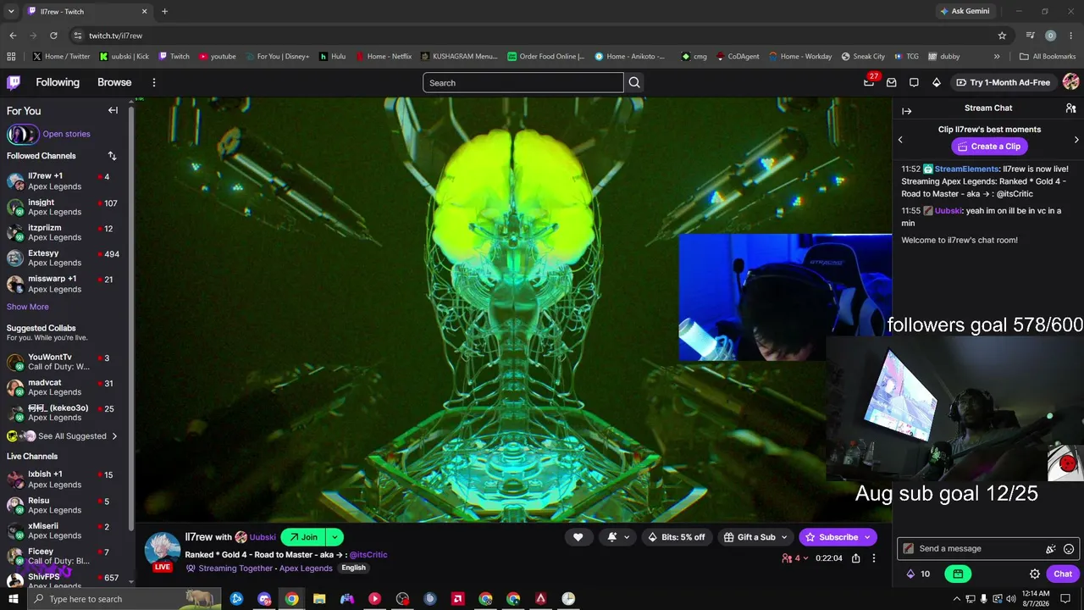
Task: Open the user profile avatar menu
Action: pos(1070,82)
